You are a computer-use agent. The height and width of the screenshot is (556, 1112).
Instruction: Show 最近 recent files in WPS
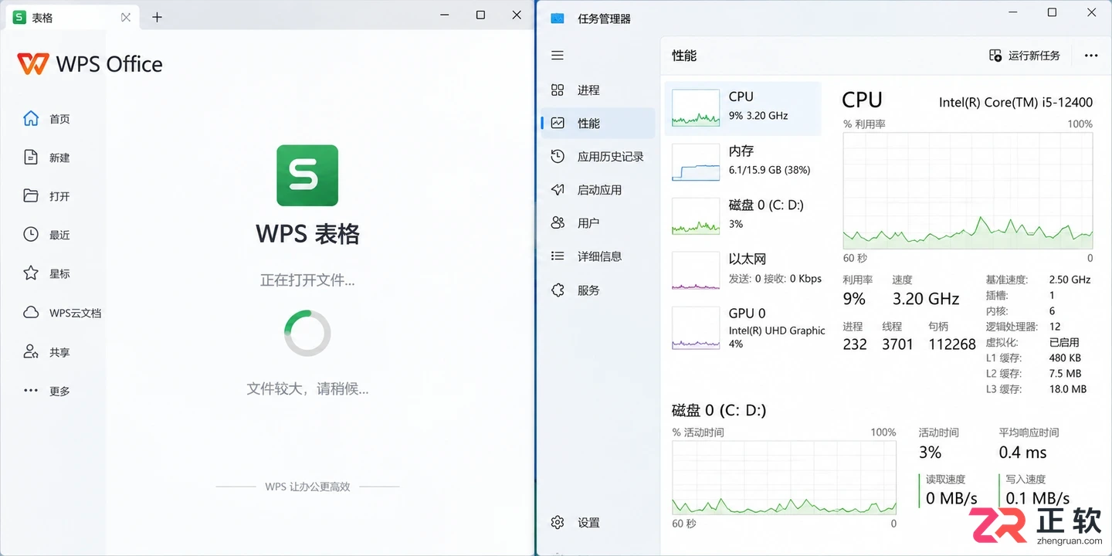point(48,235)
